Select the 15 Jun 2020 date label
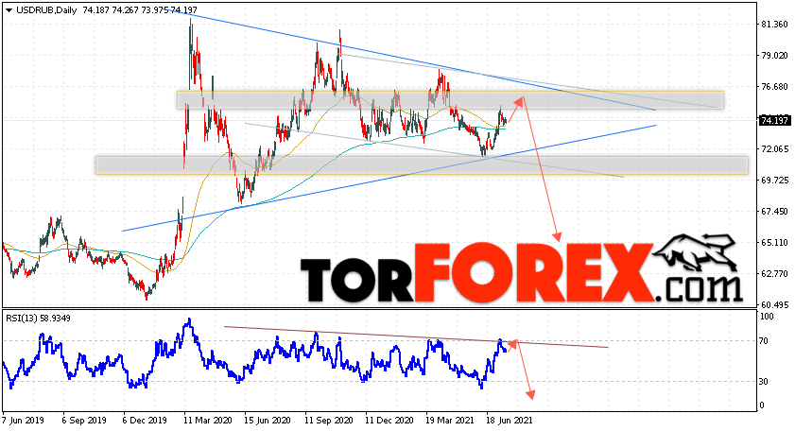This screenshot has height=431, width=795. pyautogui.click(x=268, y=421)
